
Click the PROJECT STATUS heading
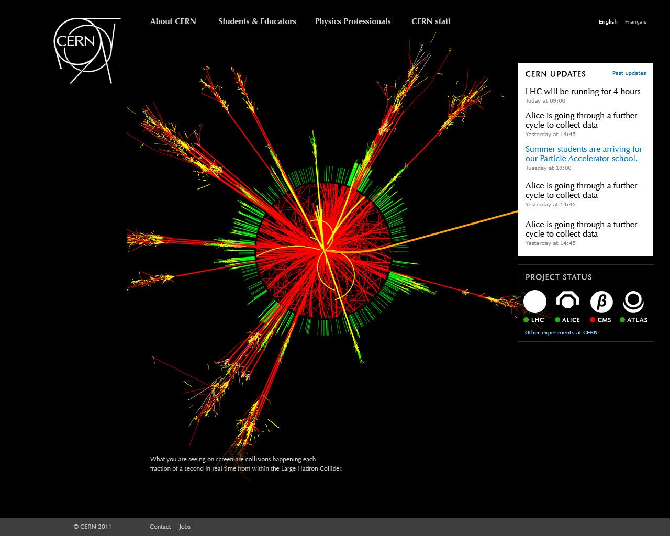coord(559,277)
